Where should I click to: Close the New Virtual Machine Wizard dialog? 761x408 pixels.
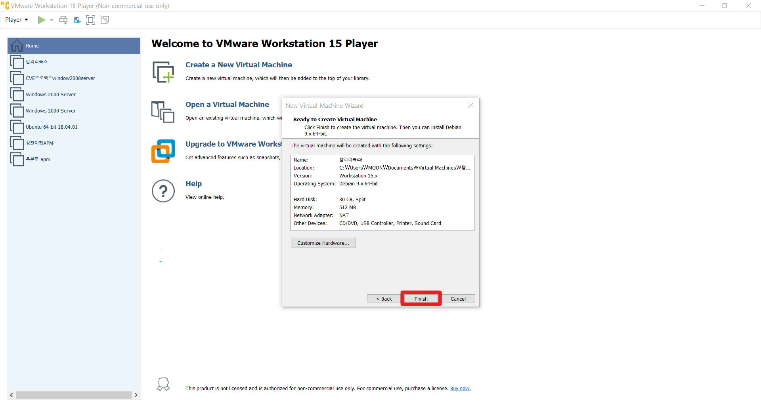tap(471, 105)
